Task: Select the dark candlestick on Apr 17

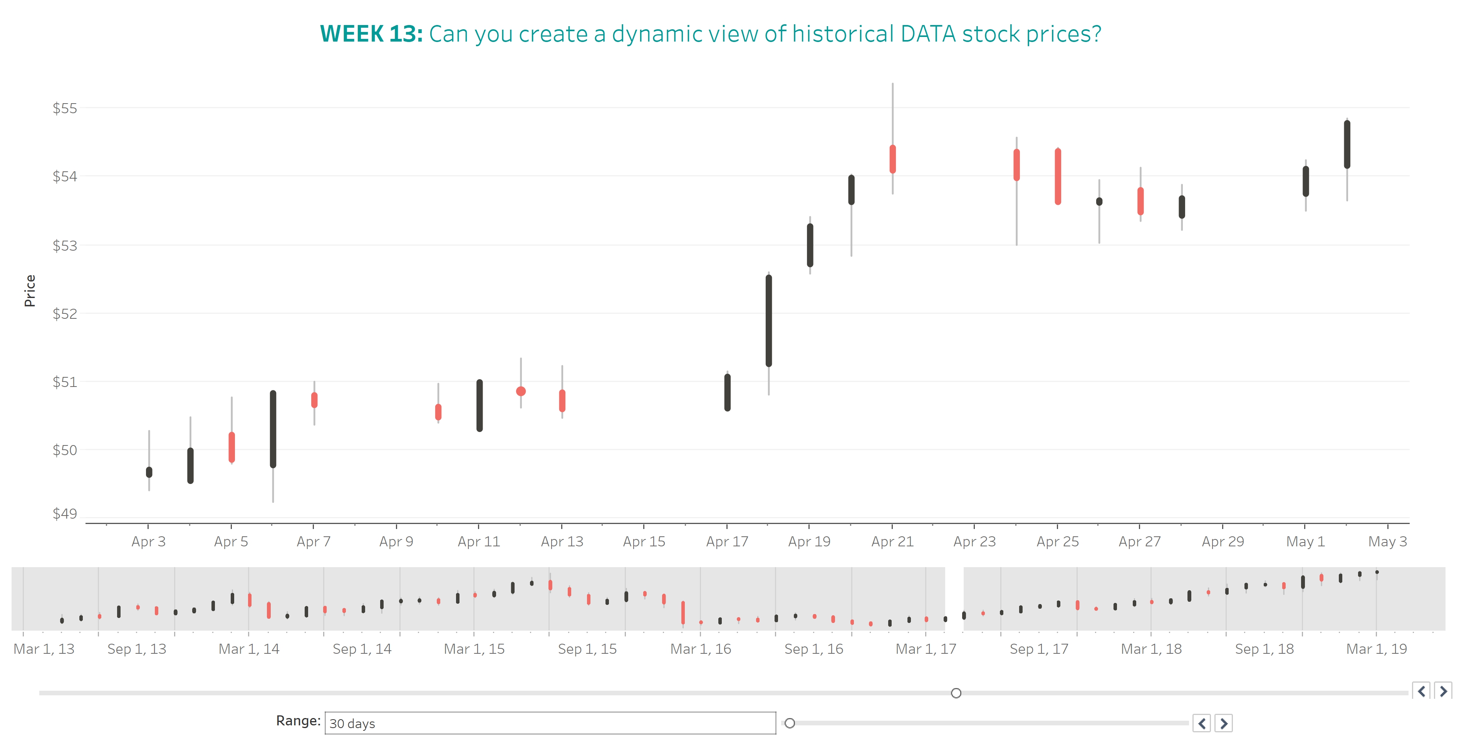Action: [728, 392]
